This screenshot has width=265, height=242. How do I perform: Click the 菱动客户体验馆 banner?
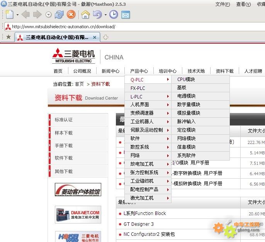(78, 190)
